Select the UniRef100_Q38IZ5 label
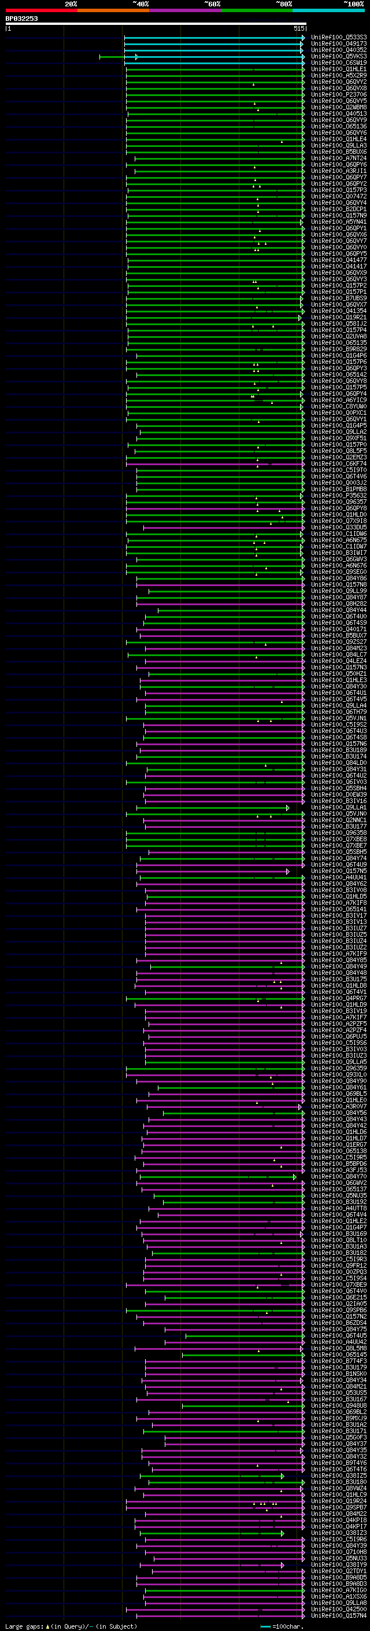 click(339, 1477)
